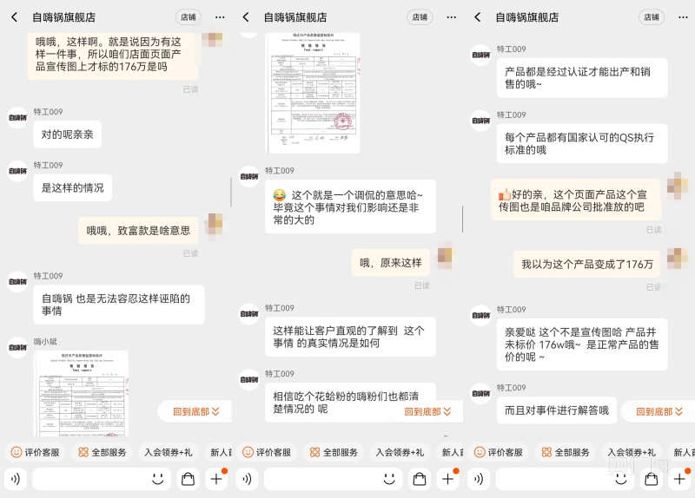Open emoji picker in middle screenshot
Screen dimensions: 695x498
(389, 479)
